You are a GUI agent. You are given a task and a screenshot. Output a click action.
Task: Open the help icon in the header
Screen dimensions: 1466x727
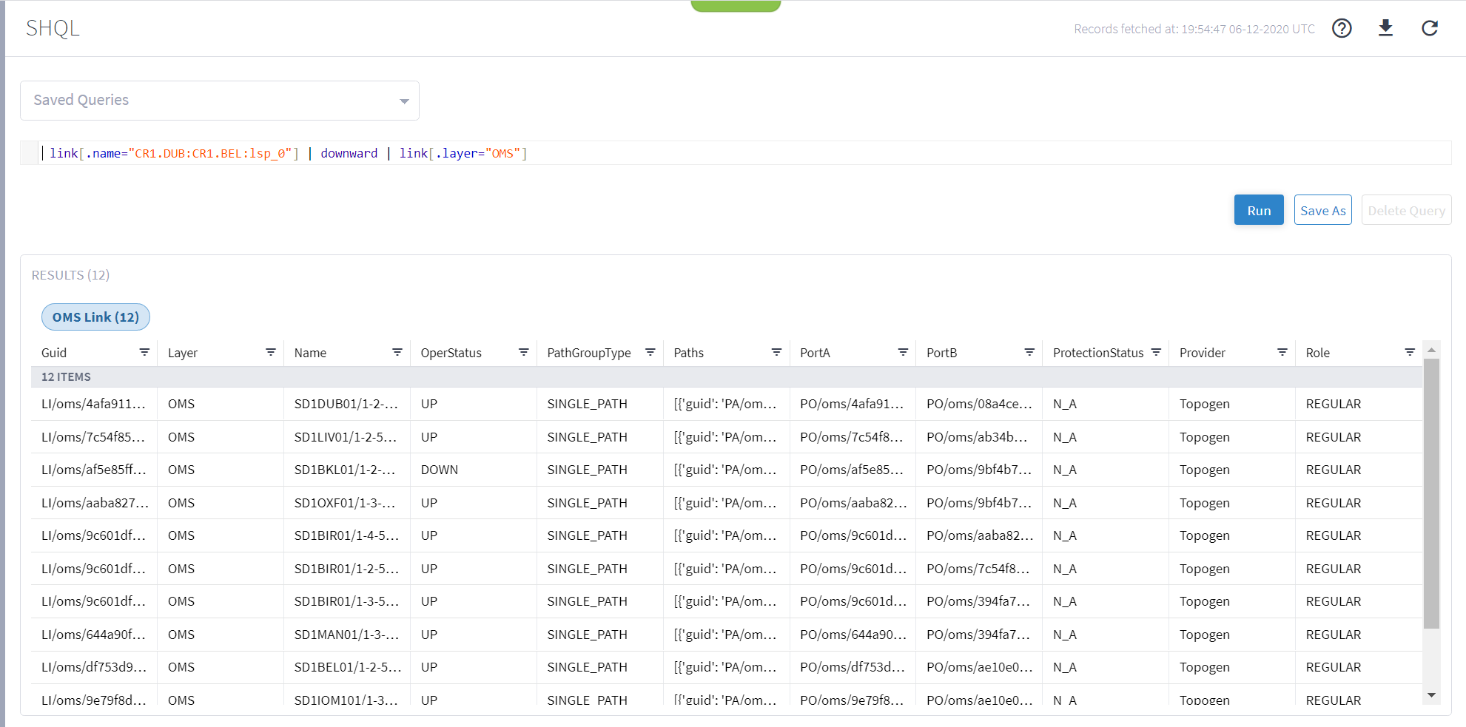click(x=1342, y=28)
